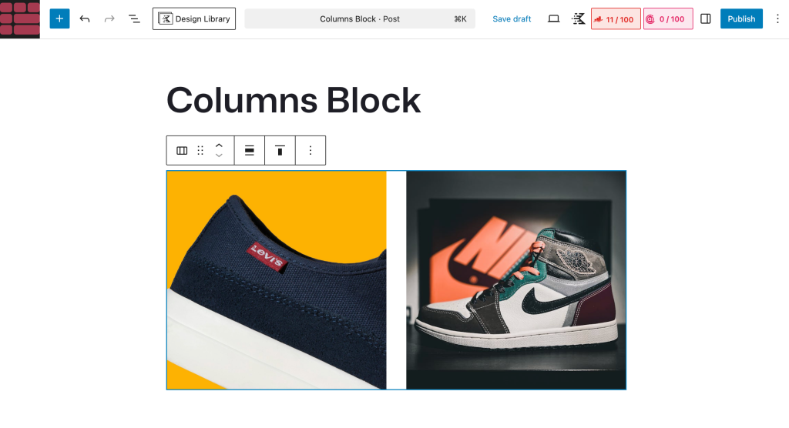This screenshot has width=789, height=428.
Task: Move the block up
Action: tap(219, 145)
